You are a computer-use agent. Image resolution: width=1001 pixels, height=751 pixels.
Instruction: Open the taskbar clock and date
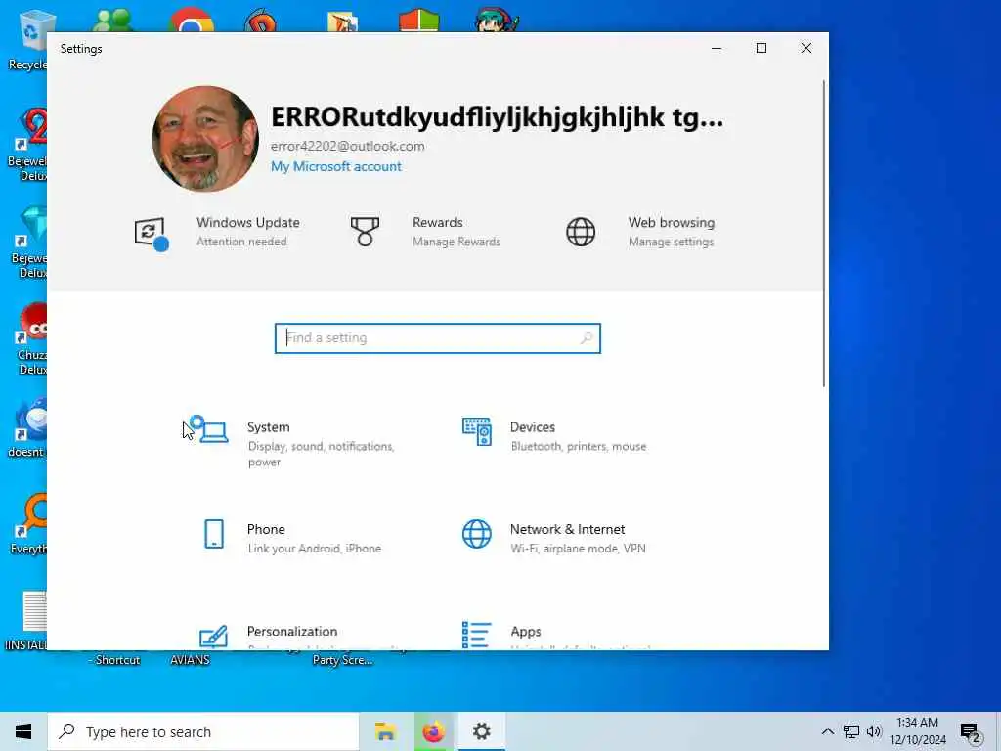917,731
